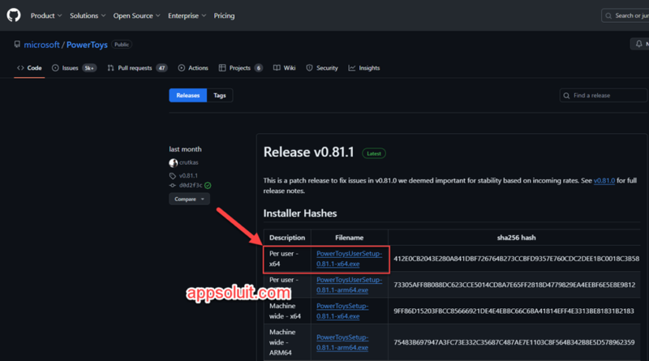This screenshot has width=649, height=361.
Task: Click the Issues 5k+ counter
Action: [x=89, y=68]
